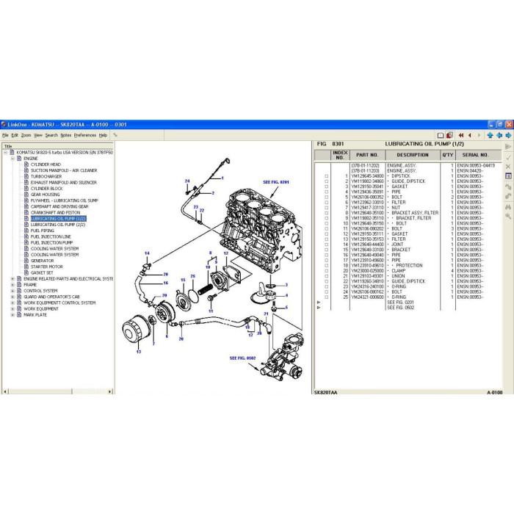Tick the checkbox for the index 25 O-RING row
The width and height of the screenshot is (514, 514).
(x=326, y=297)
